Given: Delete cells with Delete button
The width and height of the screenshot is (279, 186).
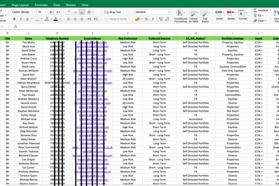Looking at the screenshot, I should pyautogui.click(x=231, y=15).
